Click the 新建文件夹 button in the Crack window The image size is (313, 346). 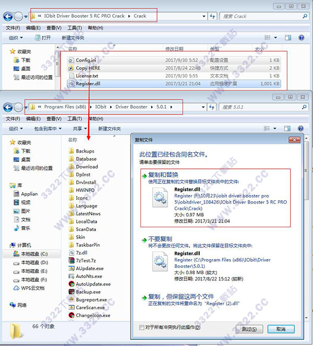73,38
